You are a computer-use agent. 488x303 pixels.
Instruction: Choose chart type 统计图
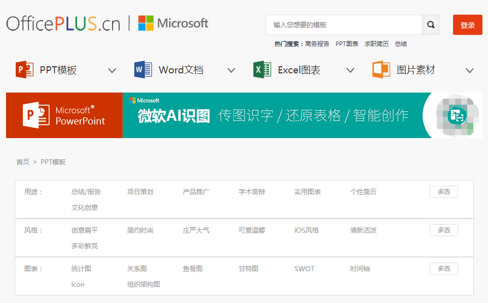[x=81, y=269]
